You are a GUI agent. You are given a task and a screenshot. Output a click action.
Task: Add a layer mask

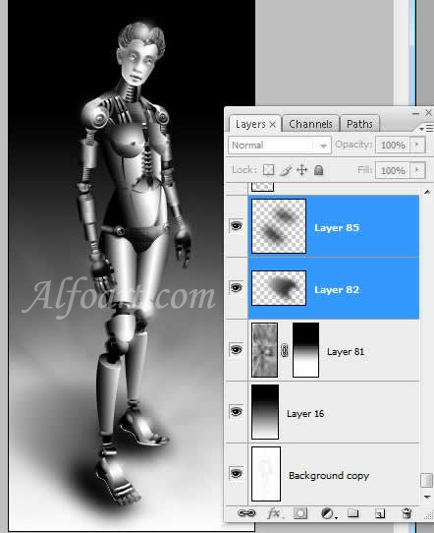[x=300, y=513]
